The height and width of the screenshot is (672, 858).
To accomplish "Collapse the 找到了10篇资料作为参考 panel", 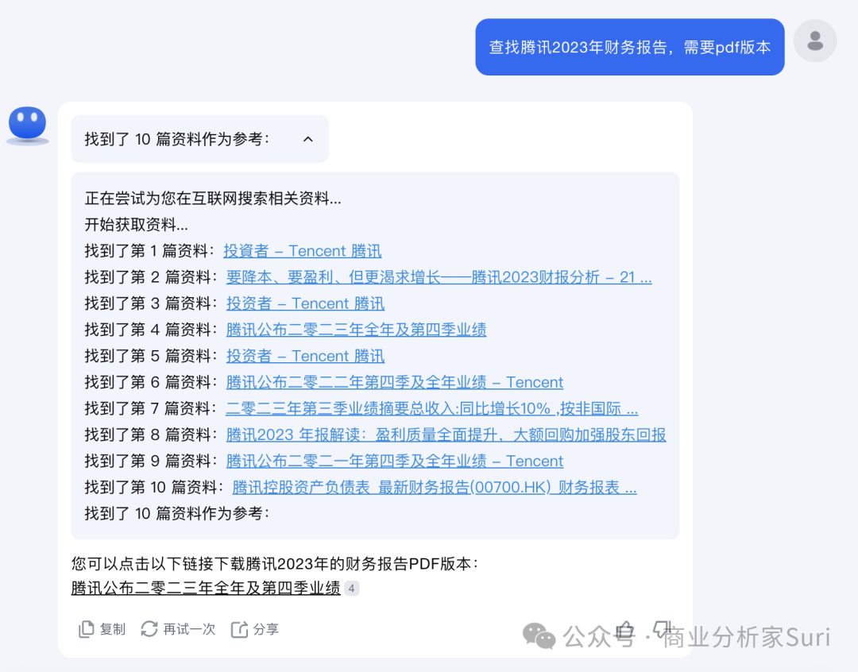I will pos(308,138).
